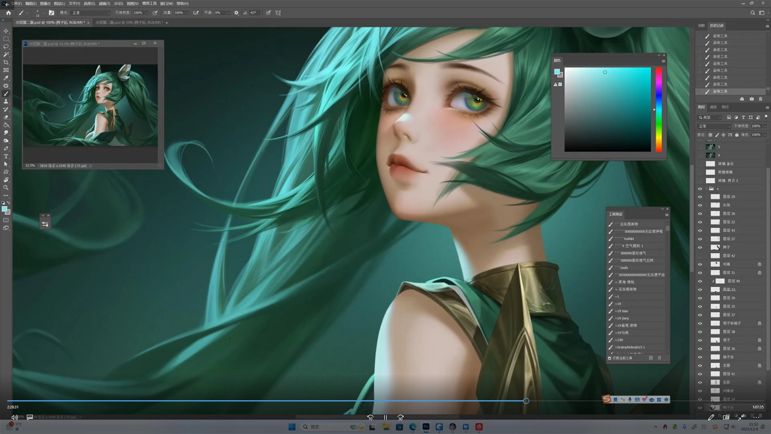Delete the history state with the trash icon
Screen dimensions: 771x434
point(760,99)
